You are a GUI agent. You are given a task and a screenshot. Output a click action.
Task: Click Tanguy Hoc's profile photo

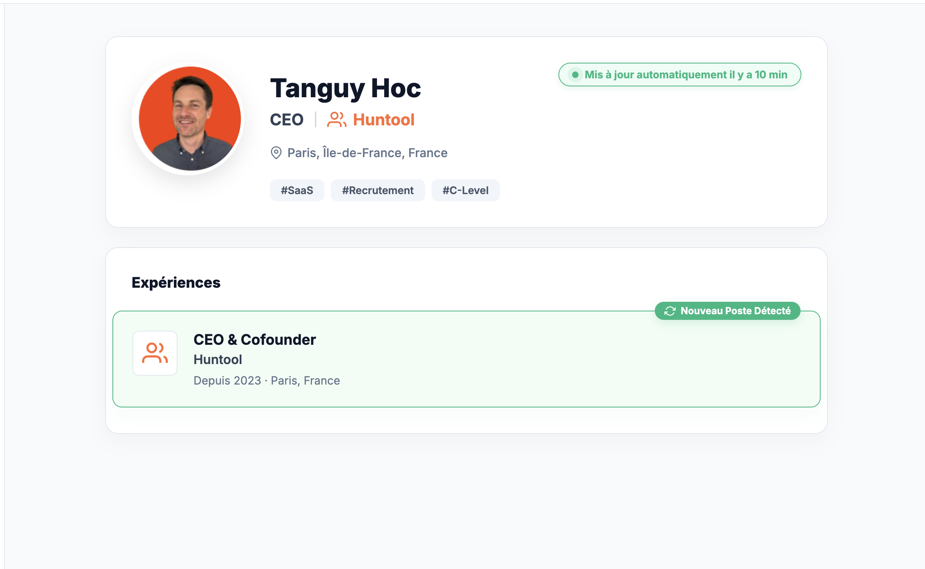pos(189,119)
